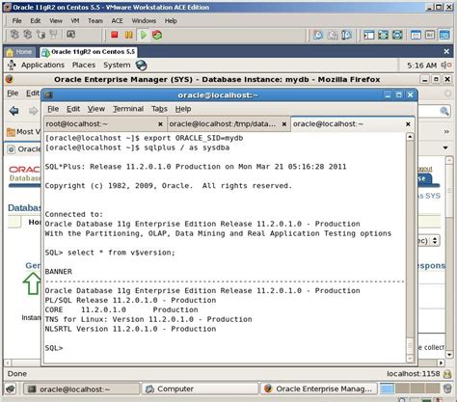Screen dimensions: 457x402
Task: Click the revert snapshot toolbar icon
Action: point(333,35)
